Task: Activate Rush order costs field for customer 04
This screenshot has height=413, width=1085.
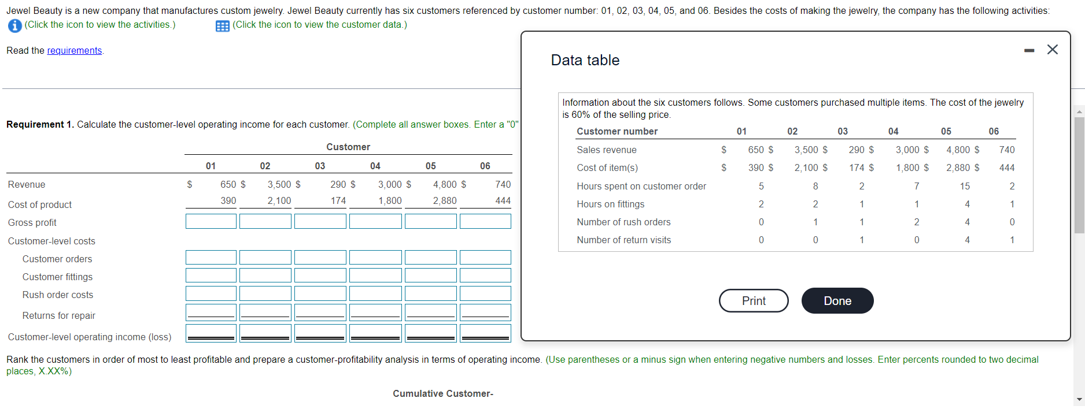Action: coord(375,293)
